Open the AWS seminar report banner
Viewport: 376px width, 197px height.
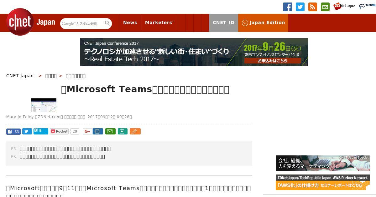(323, 182)
